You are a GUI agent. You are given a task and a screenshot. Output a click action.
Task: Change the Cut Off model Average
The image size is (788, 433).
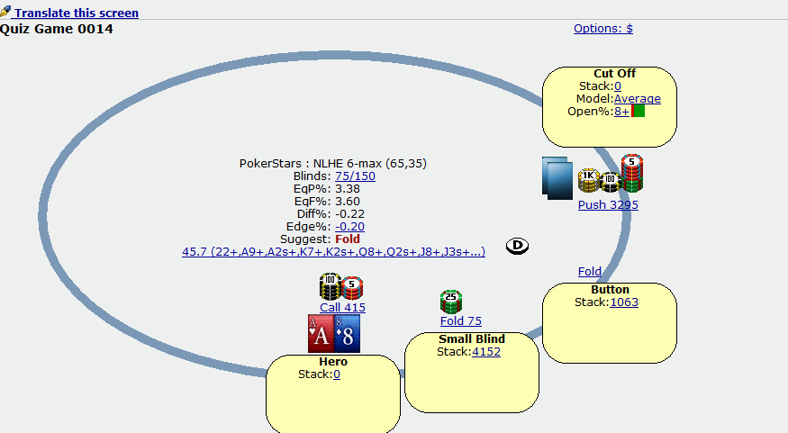(638, 98)
